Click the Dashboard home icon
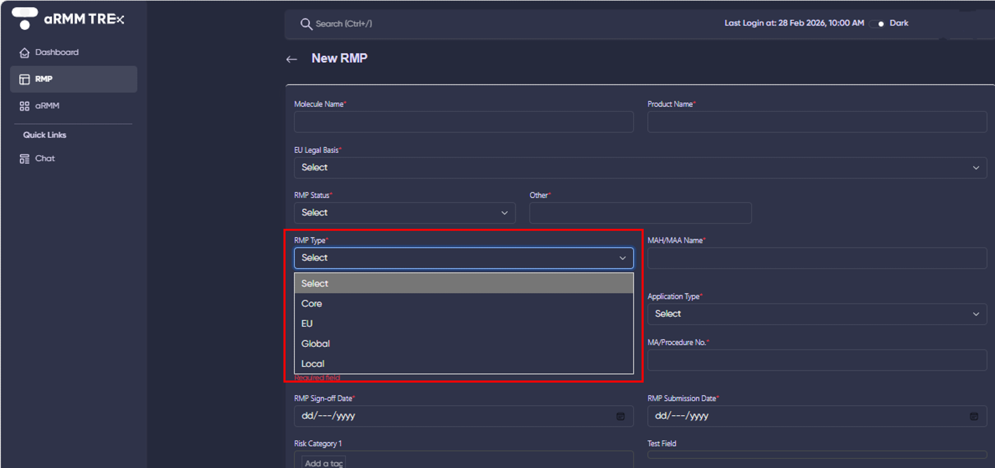Screen dimensions: 995x468 pos(24,53)
